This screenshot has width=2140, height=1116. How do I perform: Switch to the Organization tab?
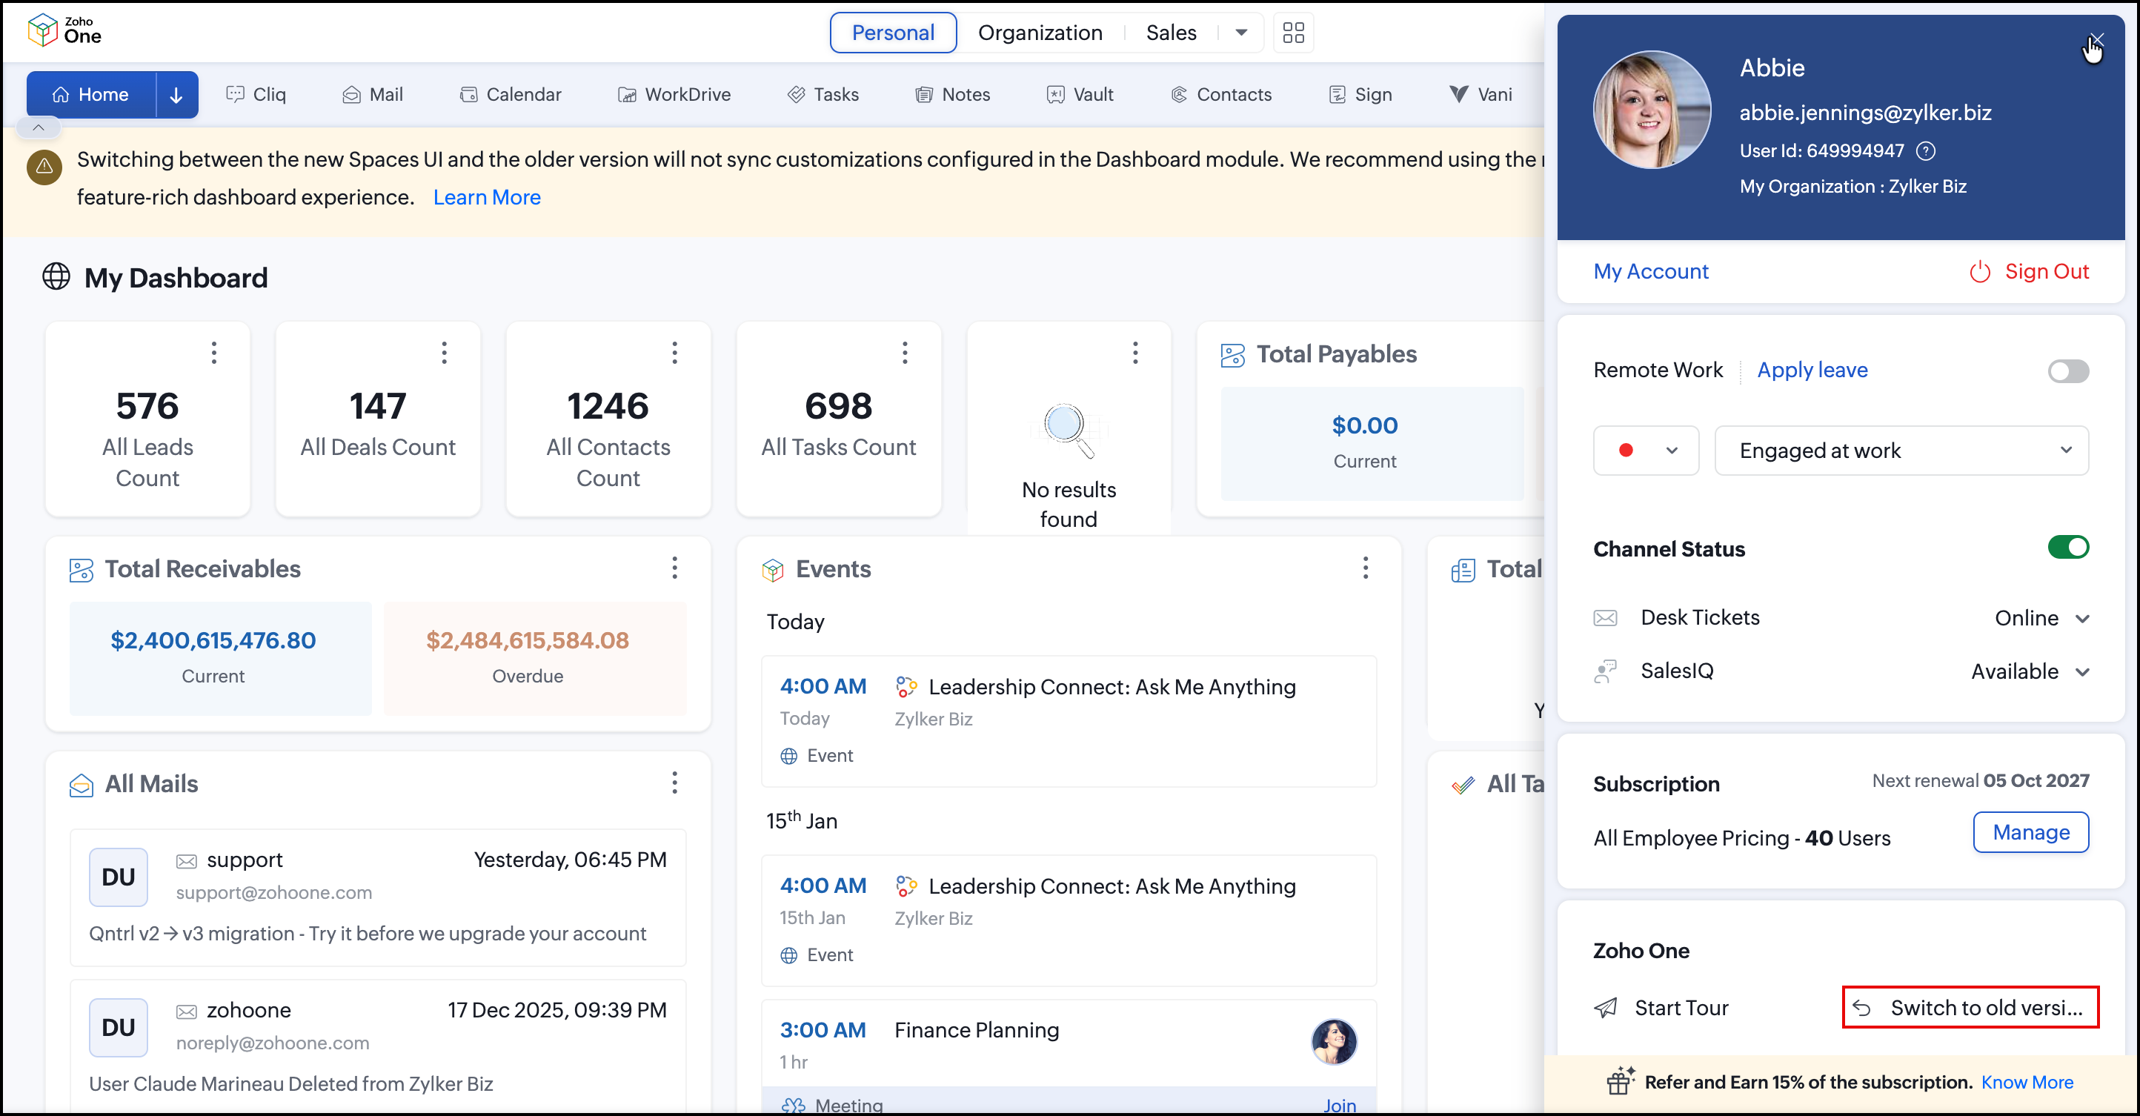1040,33
